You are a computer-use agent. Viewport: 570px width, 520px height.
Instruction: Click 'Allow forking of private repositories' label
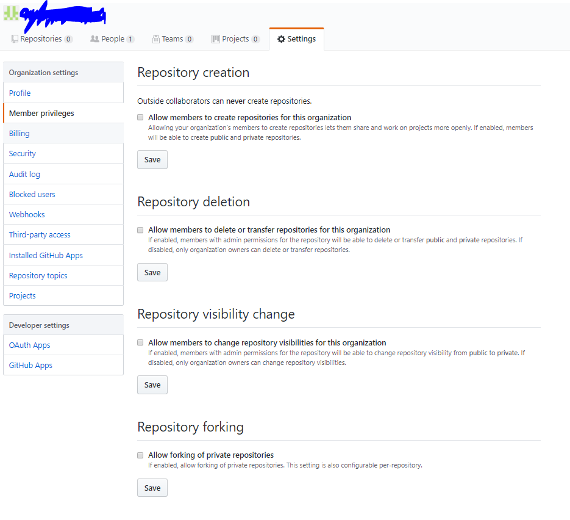(211, 455)
